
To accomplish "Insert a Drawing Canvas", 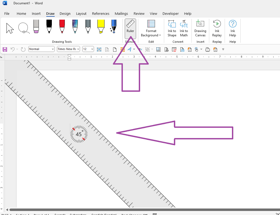I will (200, 29).
